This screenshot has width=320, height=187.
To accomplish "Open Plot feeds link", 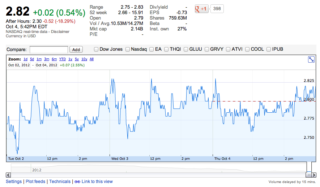I will [x=35, y=182].
